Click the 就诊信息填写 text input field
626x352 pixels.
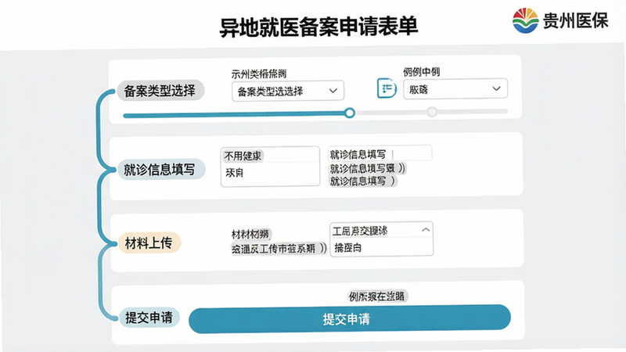tap(380, 153)
